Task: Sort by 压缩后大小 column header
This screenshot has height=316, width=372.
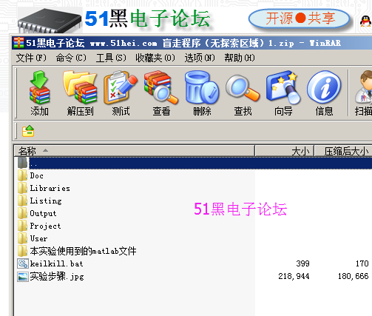Action: coord(343,151)
